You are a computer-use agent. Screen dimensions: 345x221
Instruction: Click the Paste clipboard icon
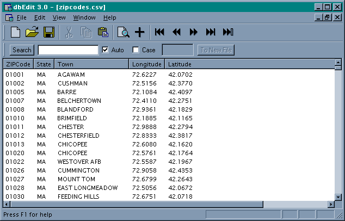coord(103,32)
